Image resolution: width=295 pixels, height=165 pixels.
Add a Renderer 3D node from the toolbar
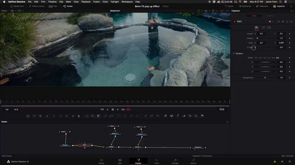202,116
